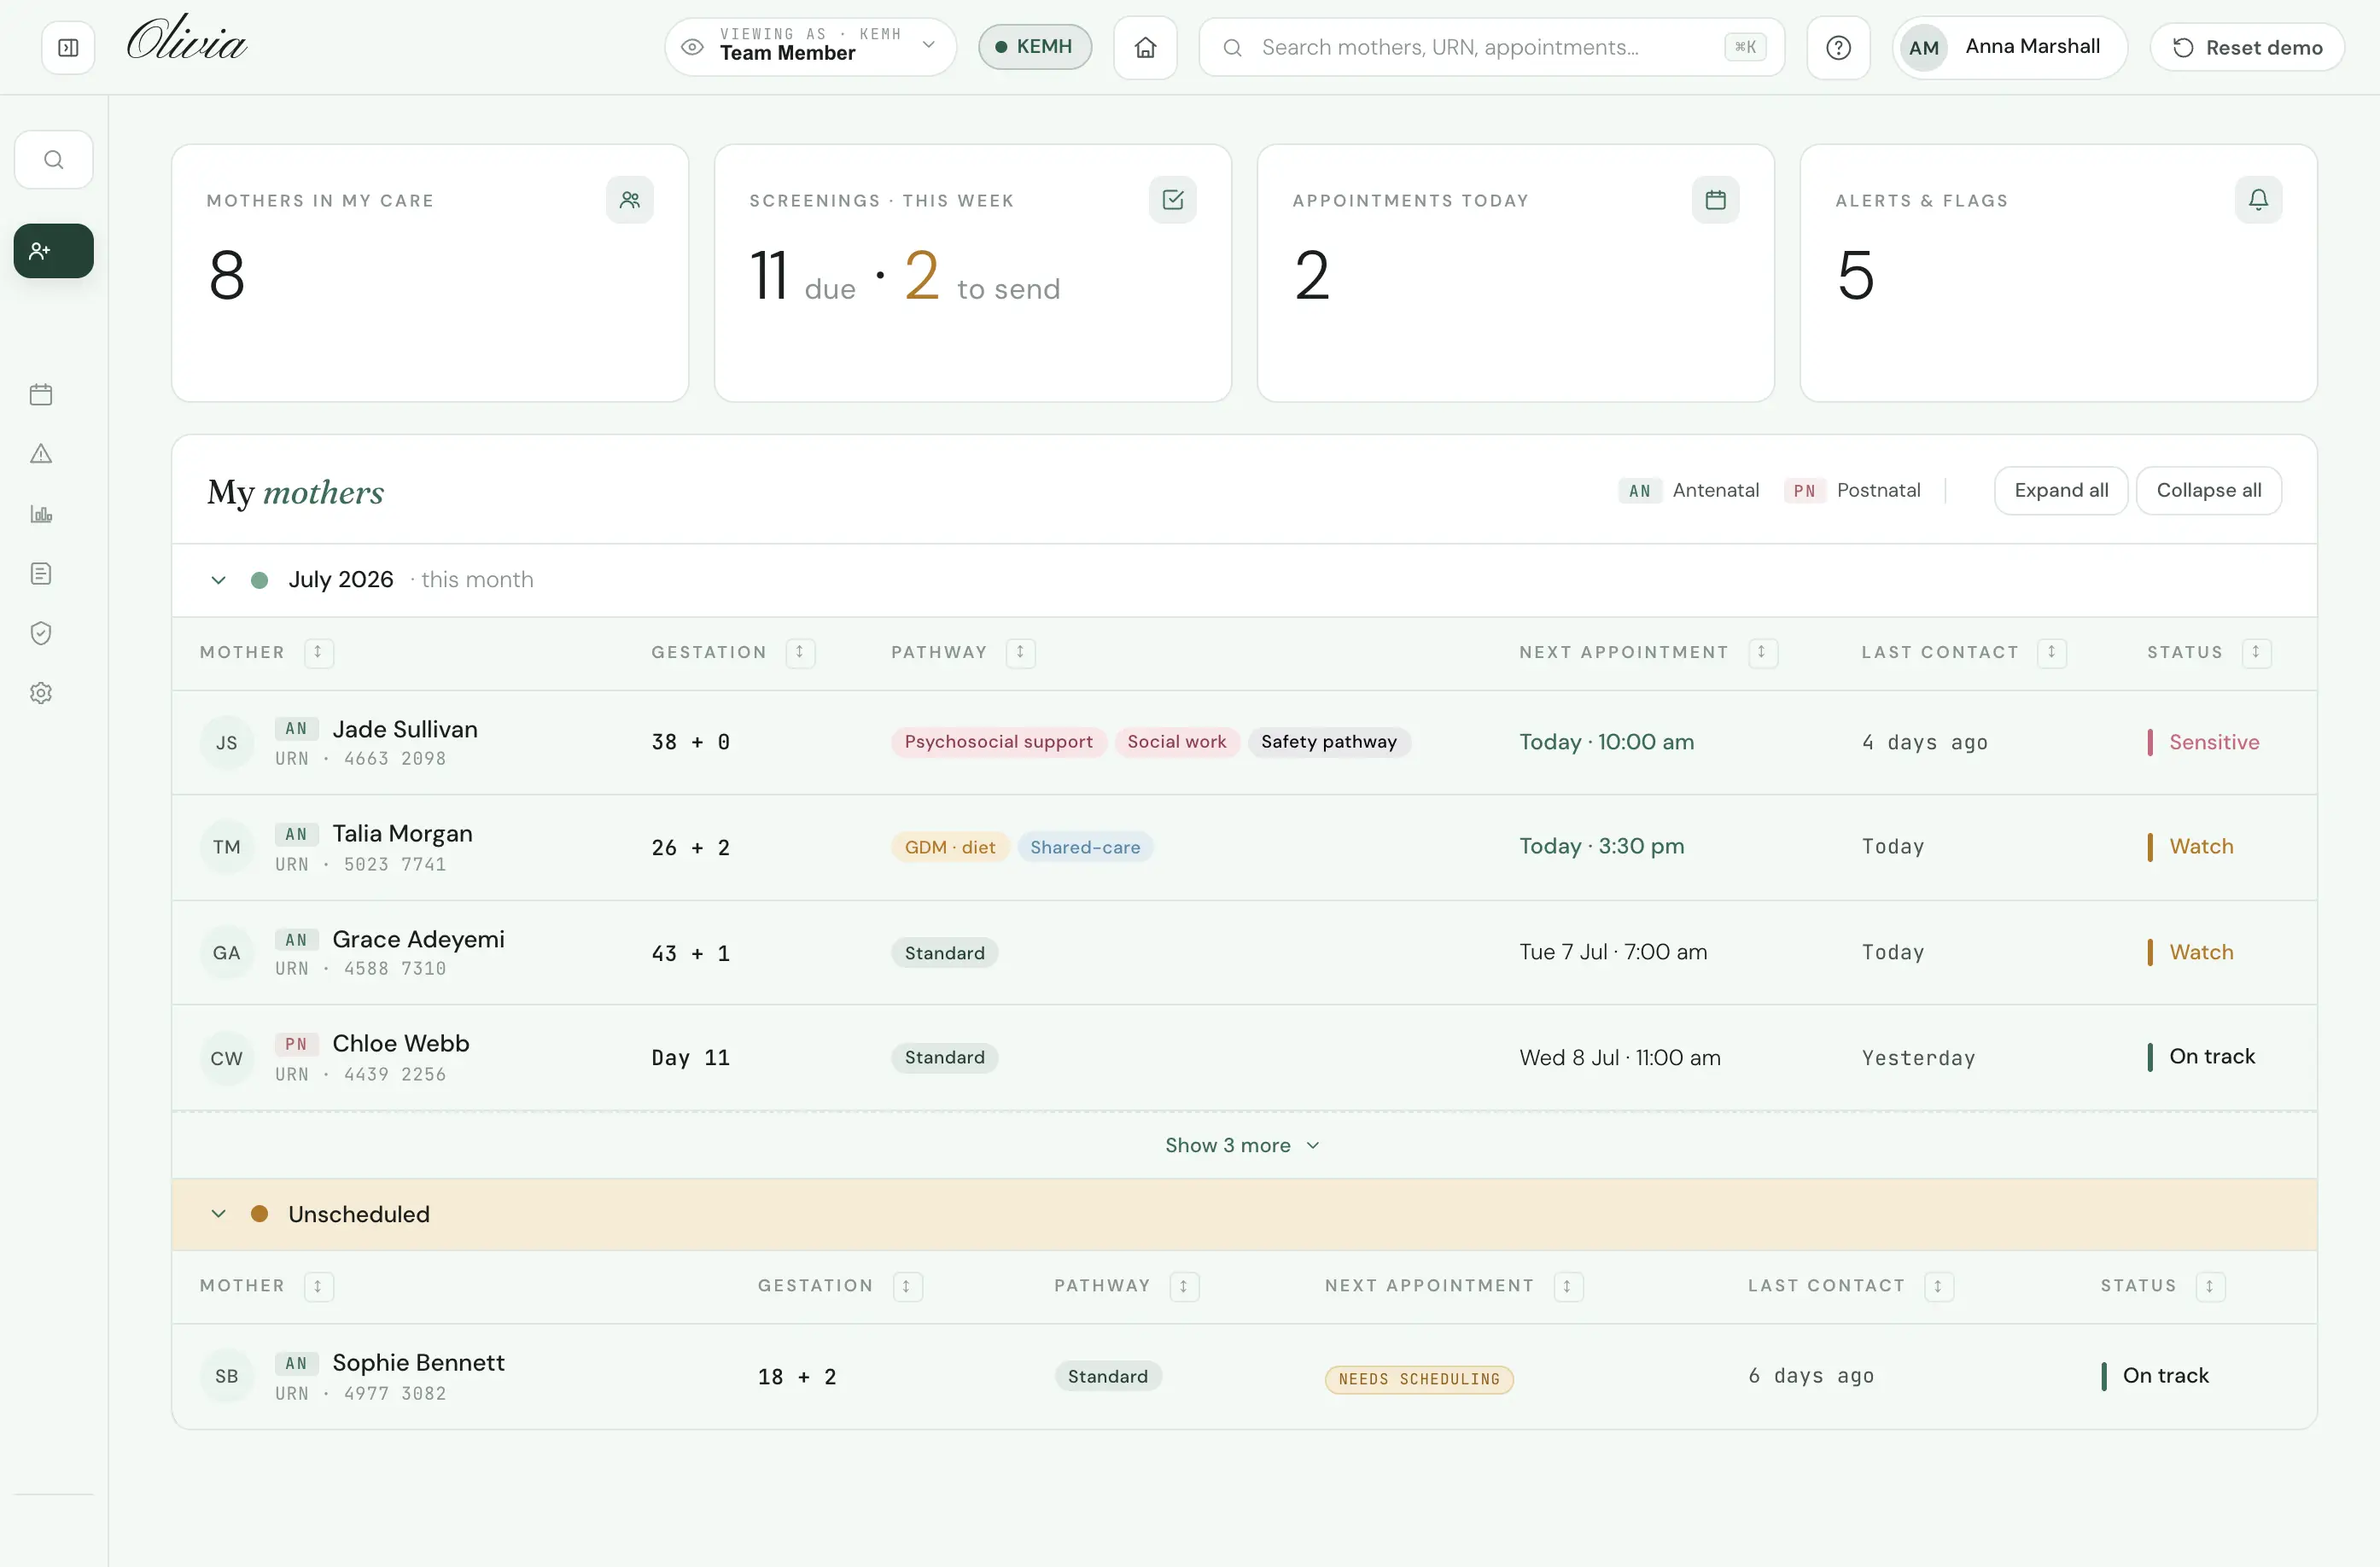
Task: Open Talia Morgan's record
Action: coord(1244,847)
